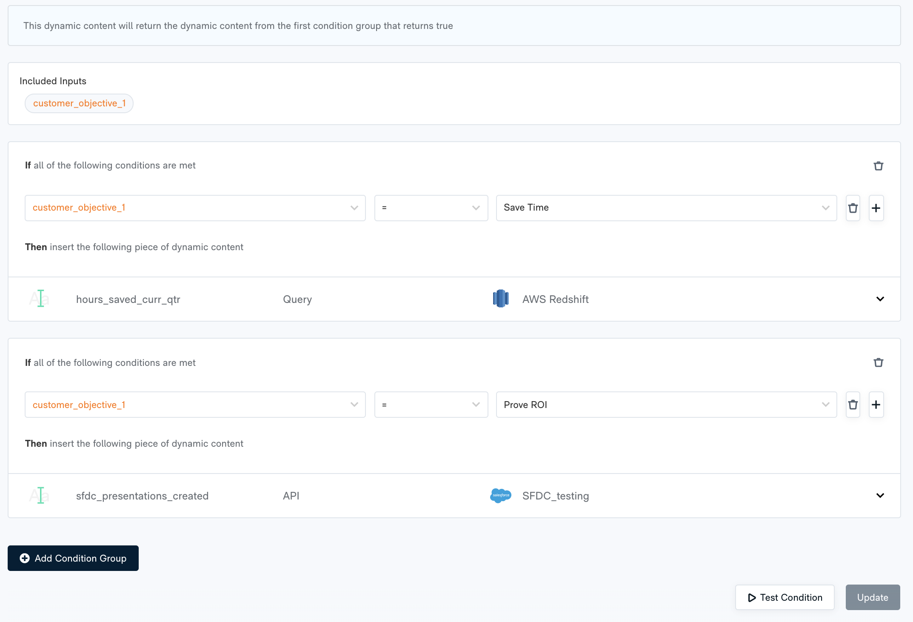
Task: Remove the Save Time condition row
Action: pyautogui.click(x=853, y=208)
